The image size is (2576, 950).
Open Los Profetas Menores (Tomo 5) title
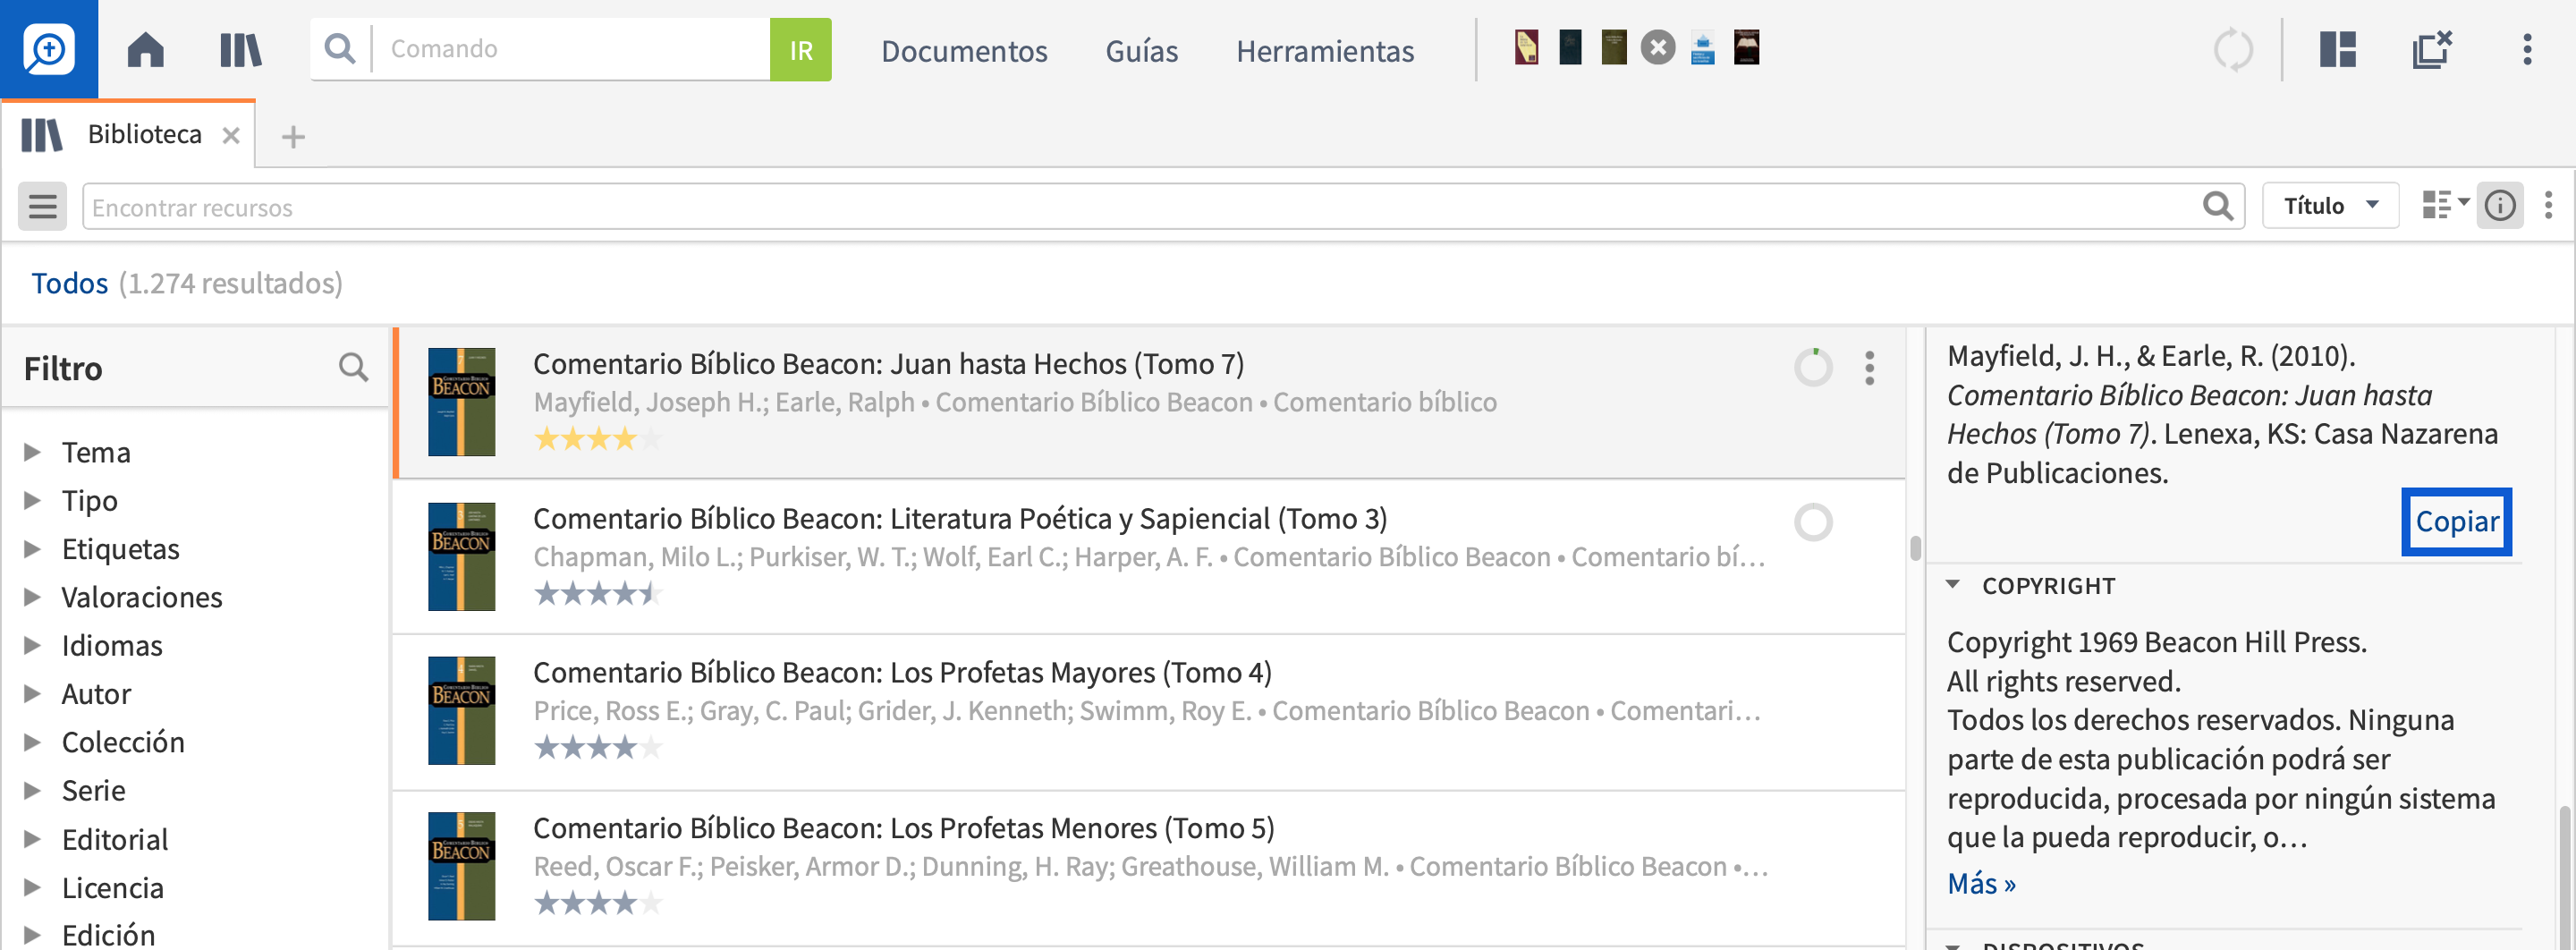pyautogui.click(x=903, y=828)
